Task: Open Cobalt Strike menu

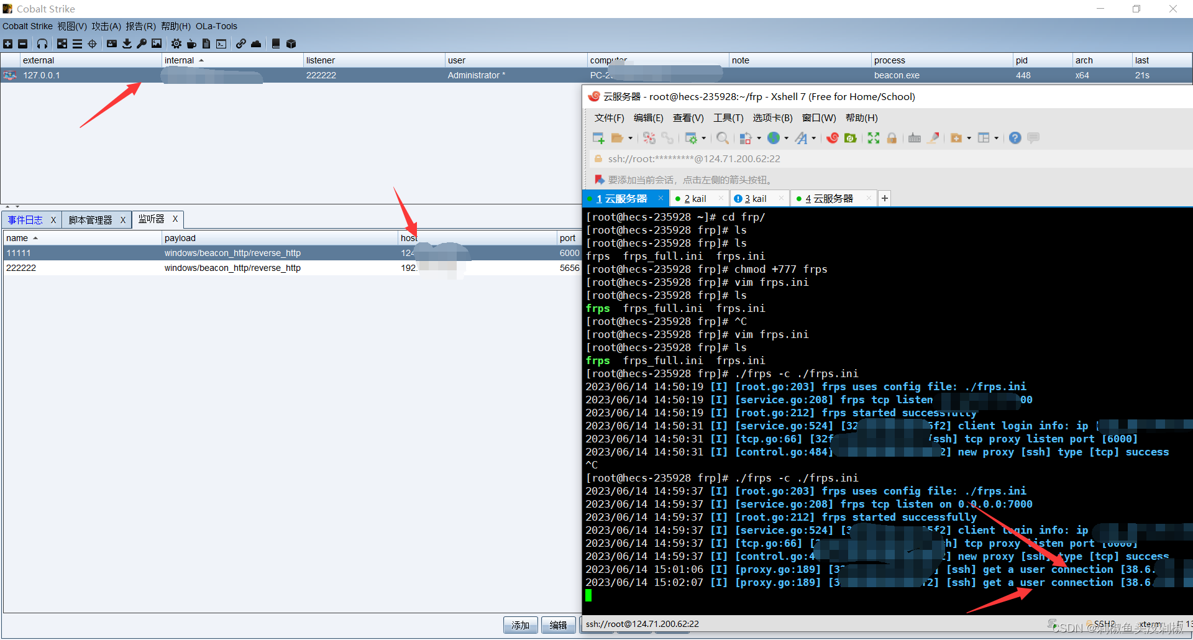Action: pyautogui.click(x=27, y=26)
